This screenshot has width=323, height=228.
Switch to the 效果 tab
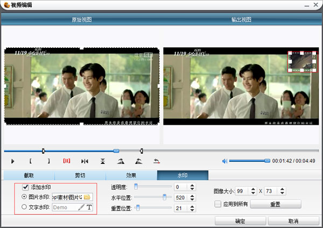[x=131, y=175]
